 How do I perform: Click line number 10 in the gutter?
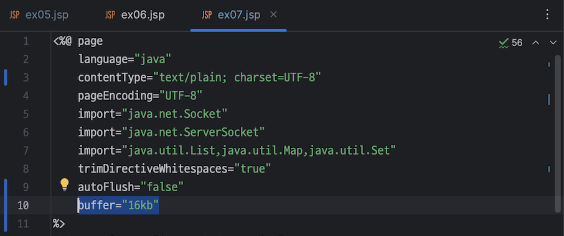(23, 206)
